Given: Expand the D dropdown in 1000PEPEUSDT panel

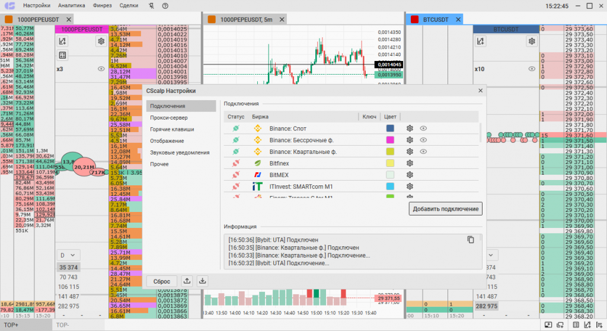Looking at the screenshot, I should click(68, 255).
